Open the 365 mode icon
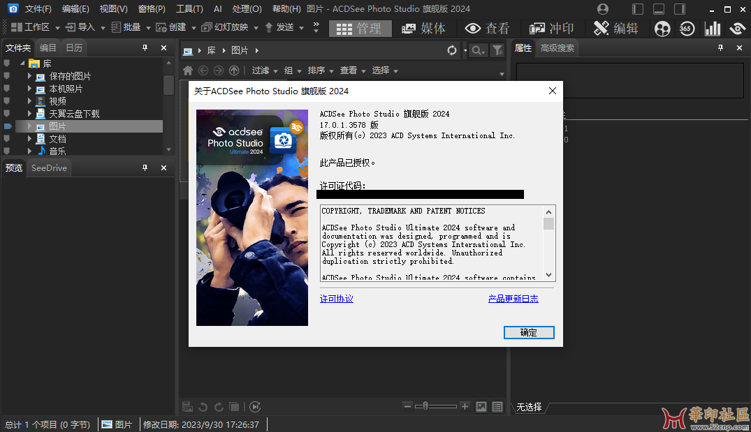Viewport: 751px width, 432px height. [x=687, y=29]
